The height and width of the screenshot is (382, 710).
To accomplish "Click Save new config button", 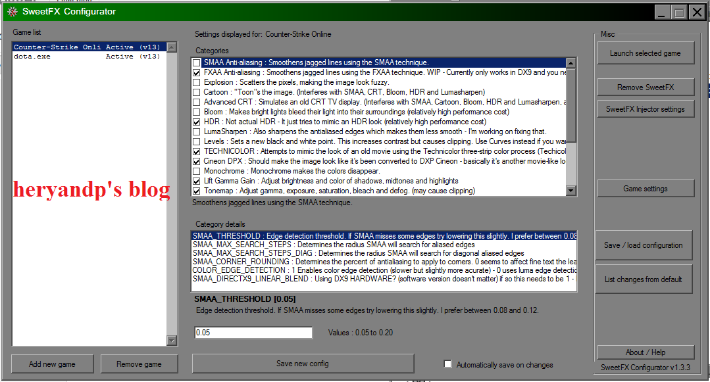I will [303, 364].
